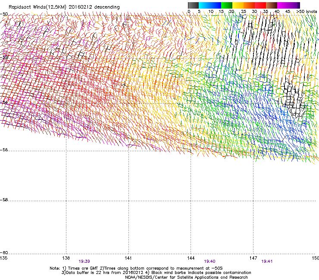Click the '-50' latitude label
Screen dimensions: 319x280
tap(4, 14)
